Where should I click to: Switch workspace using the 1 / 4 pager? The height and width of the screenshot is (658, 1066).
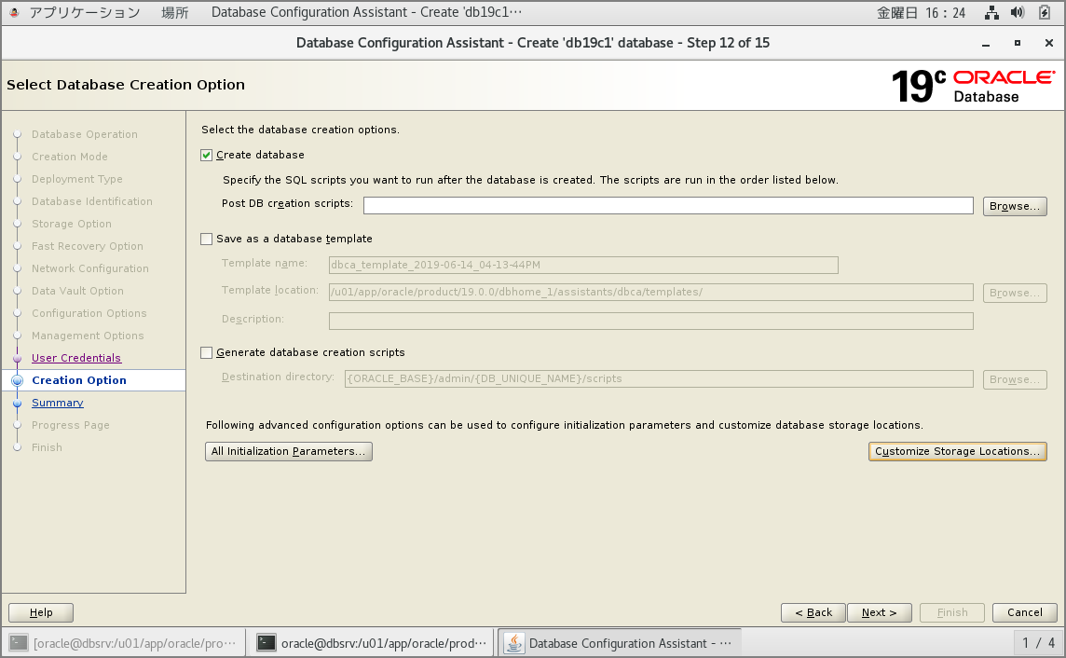(1038, 642)
